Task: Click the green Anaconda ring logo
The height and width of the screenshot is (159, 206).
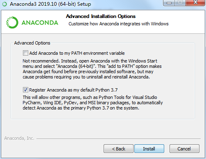Action: pos(12,22)
